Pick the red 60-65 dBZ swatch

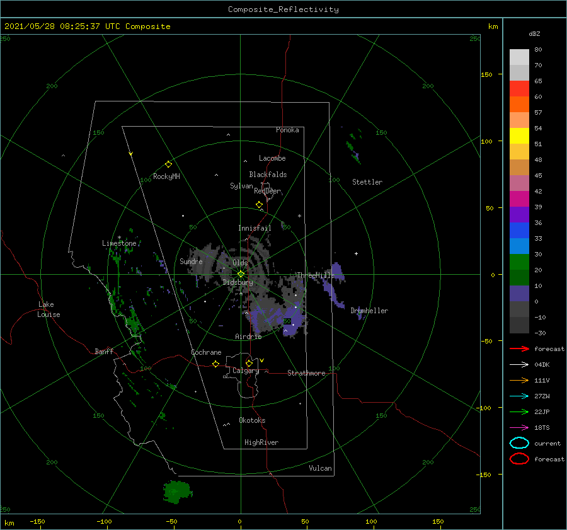(519, 88)
